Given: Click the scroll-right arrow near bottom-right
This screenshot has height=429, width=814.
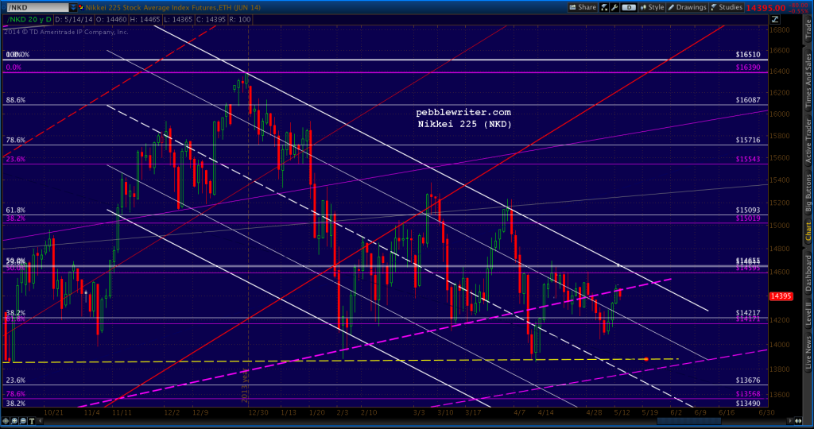Looking at the screenshot, I should [x=790, y=421].
